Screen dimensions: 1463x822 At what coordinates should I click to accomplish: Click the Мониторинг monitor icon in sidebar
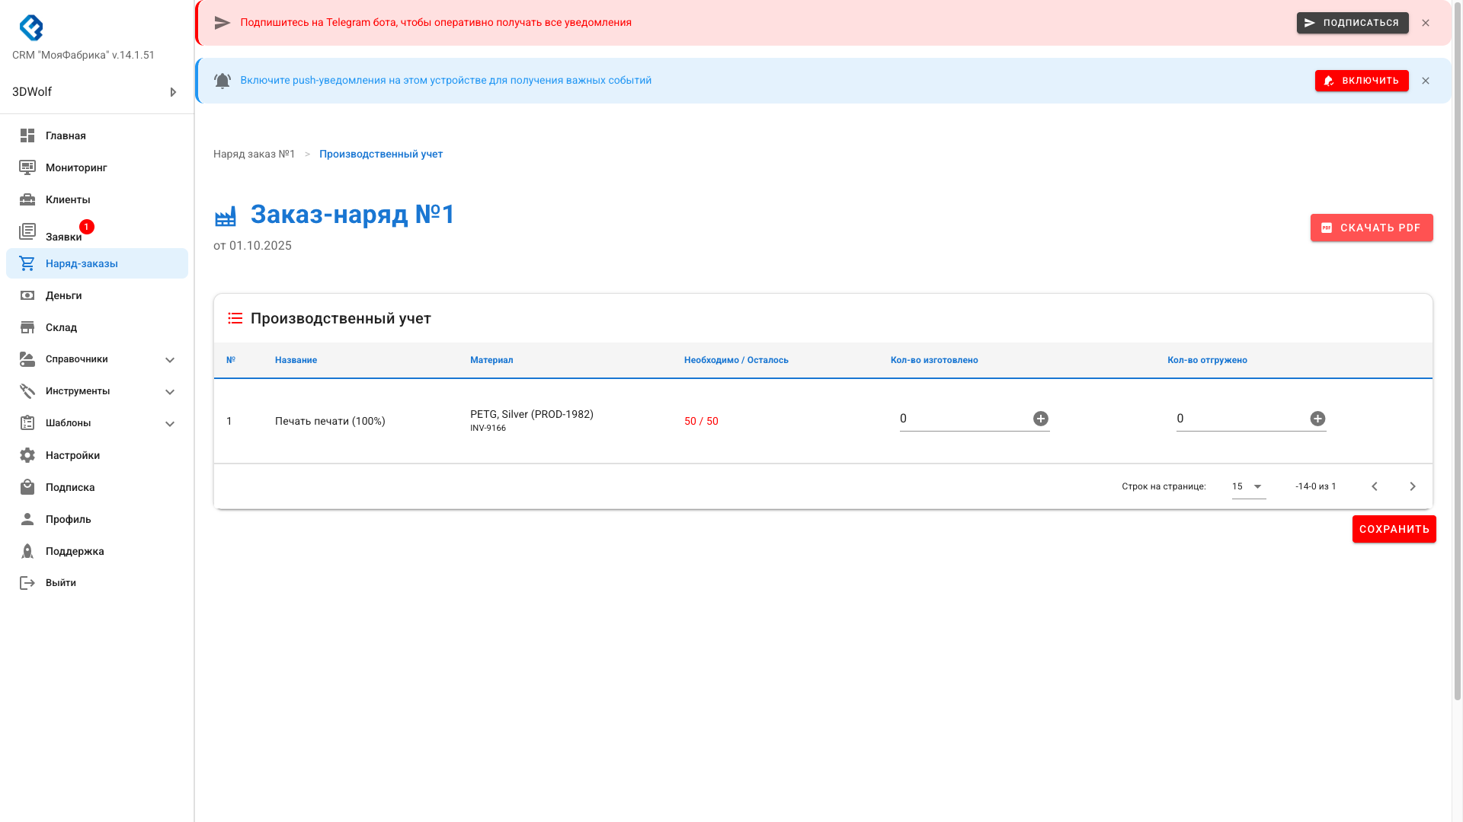pyautogui.click(x=27, y=167)
